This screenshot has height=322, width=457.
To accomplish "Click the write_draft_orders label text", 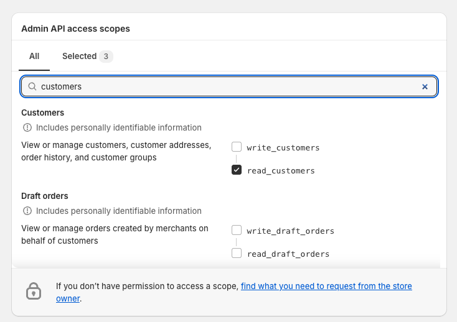I will [291, 231].
